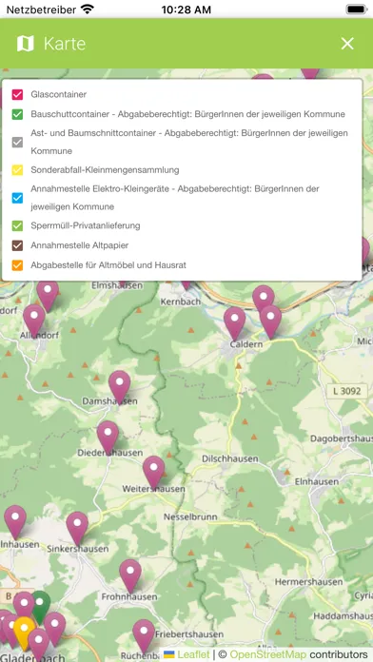This screenshot has width=373, height=662.
Task: Tap the Nesselbrunn place label
Action: click(190, 516)
